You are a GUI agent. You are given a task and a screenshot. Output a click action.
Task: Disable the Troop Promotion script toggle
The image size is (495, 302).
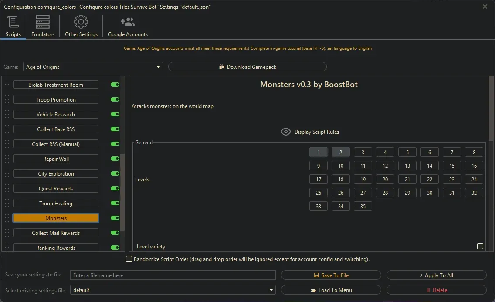click(115, 100)
